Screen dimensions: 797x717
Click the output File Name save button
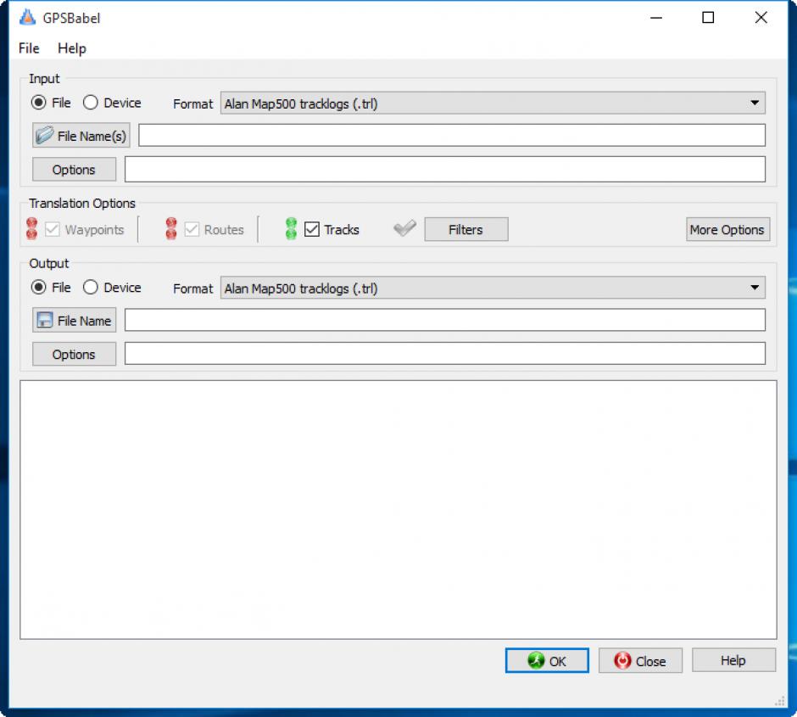[75, 321]
